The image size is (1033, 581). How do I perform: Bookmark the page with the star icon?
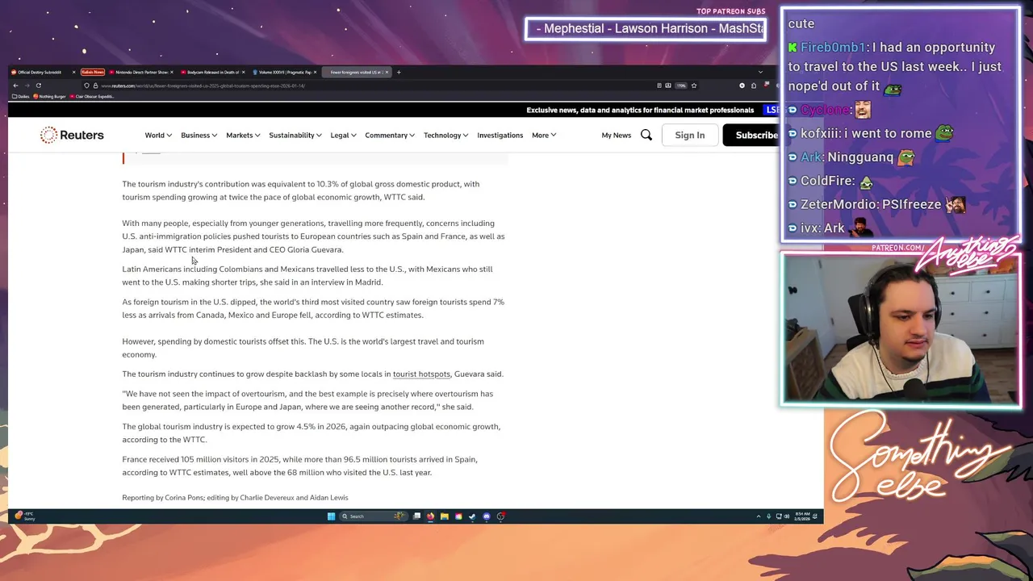click(693, 86)
